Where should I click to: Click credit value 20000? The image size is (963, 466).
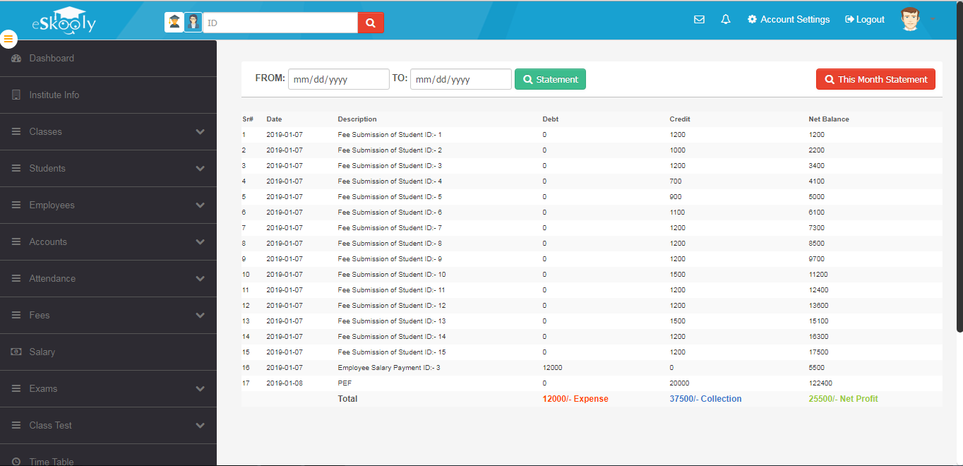coord(679,383)
